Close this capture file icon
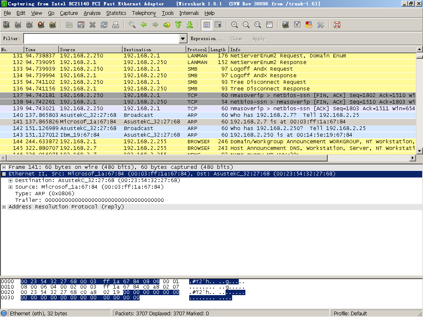Viewport: 423px width, 317px height. click(93, 25)
